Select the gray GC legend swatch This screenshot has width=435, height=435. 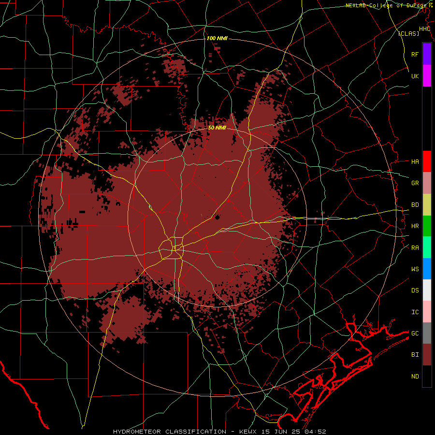(427, 333)
